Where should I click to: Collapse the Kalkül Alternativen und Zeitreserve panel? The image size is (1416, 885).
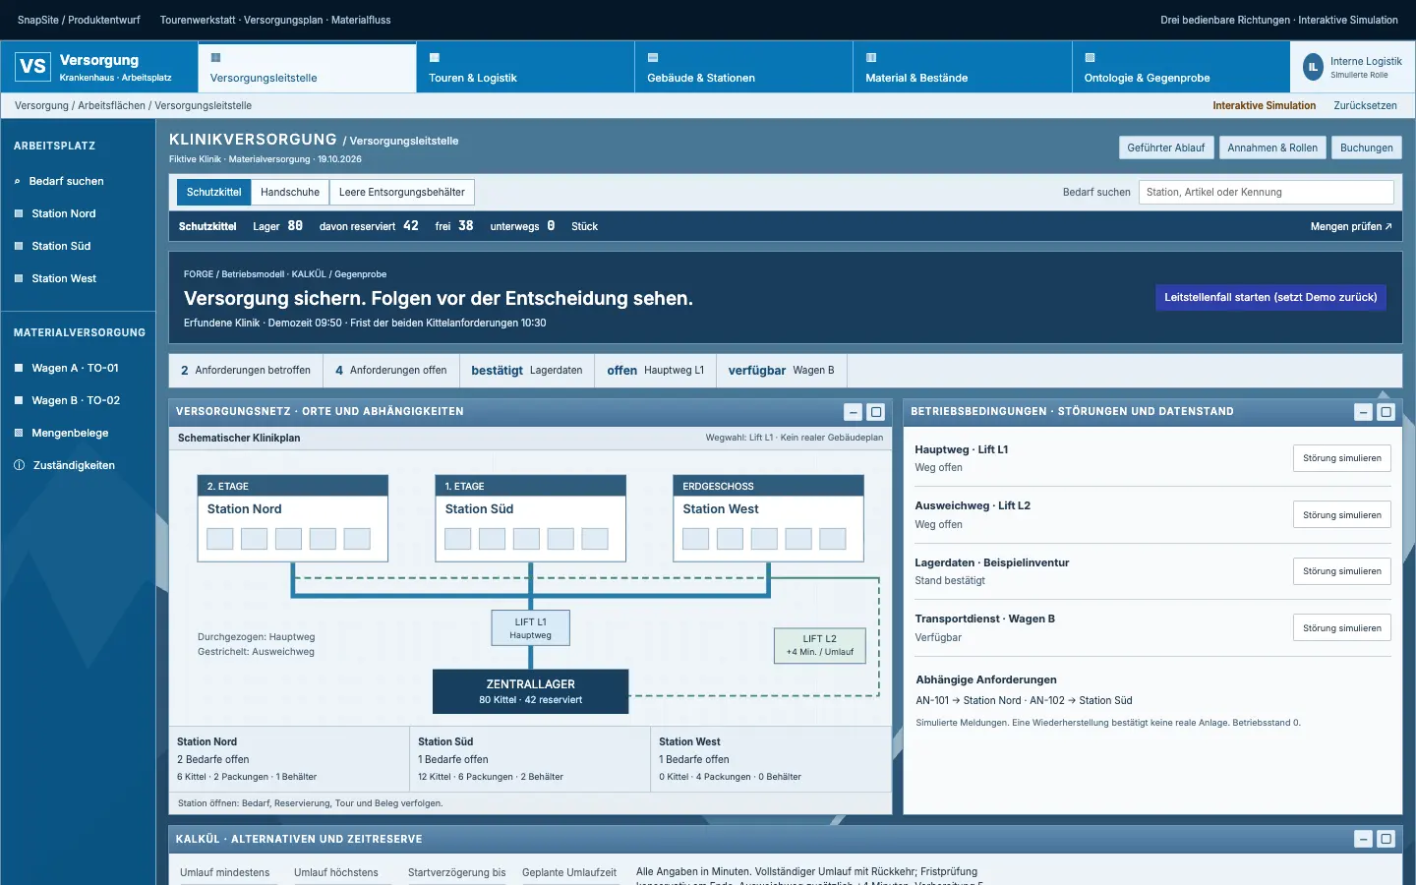pos(1364,839)
